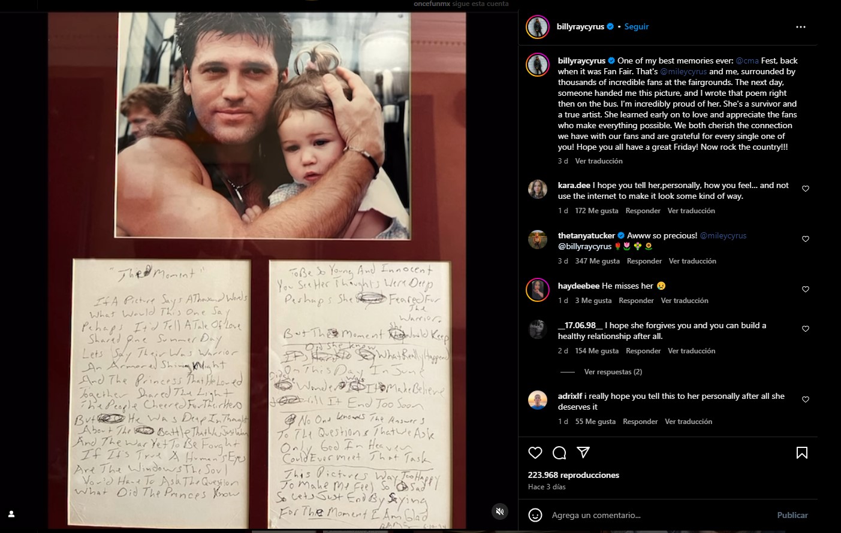Viewport: 841px width, 533px height.
Task: Open billyraycyrus profile picture in header
Action: (538, 27)
